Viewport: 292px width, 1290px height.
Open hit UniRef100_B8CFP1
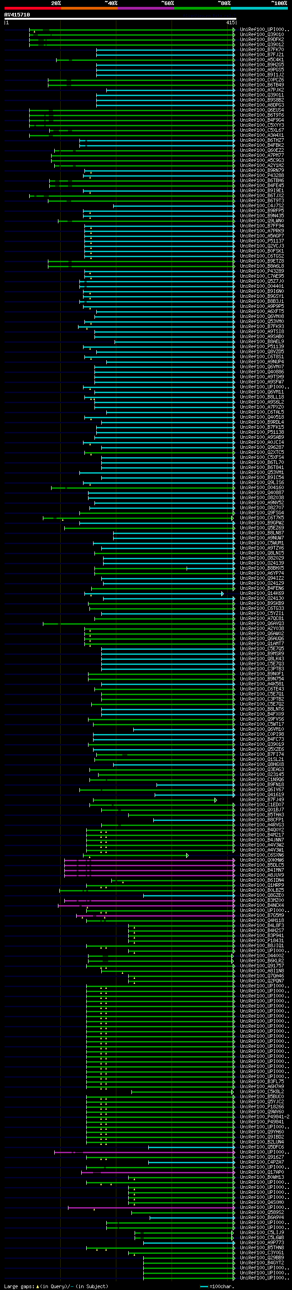pos(262,820)
